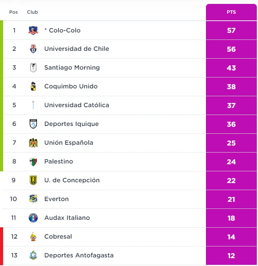
Task: Click the U. de Concepción crest
Action: point(33,180)
